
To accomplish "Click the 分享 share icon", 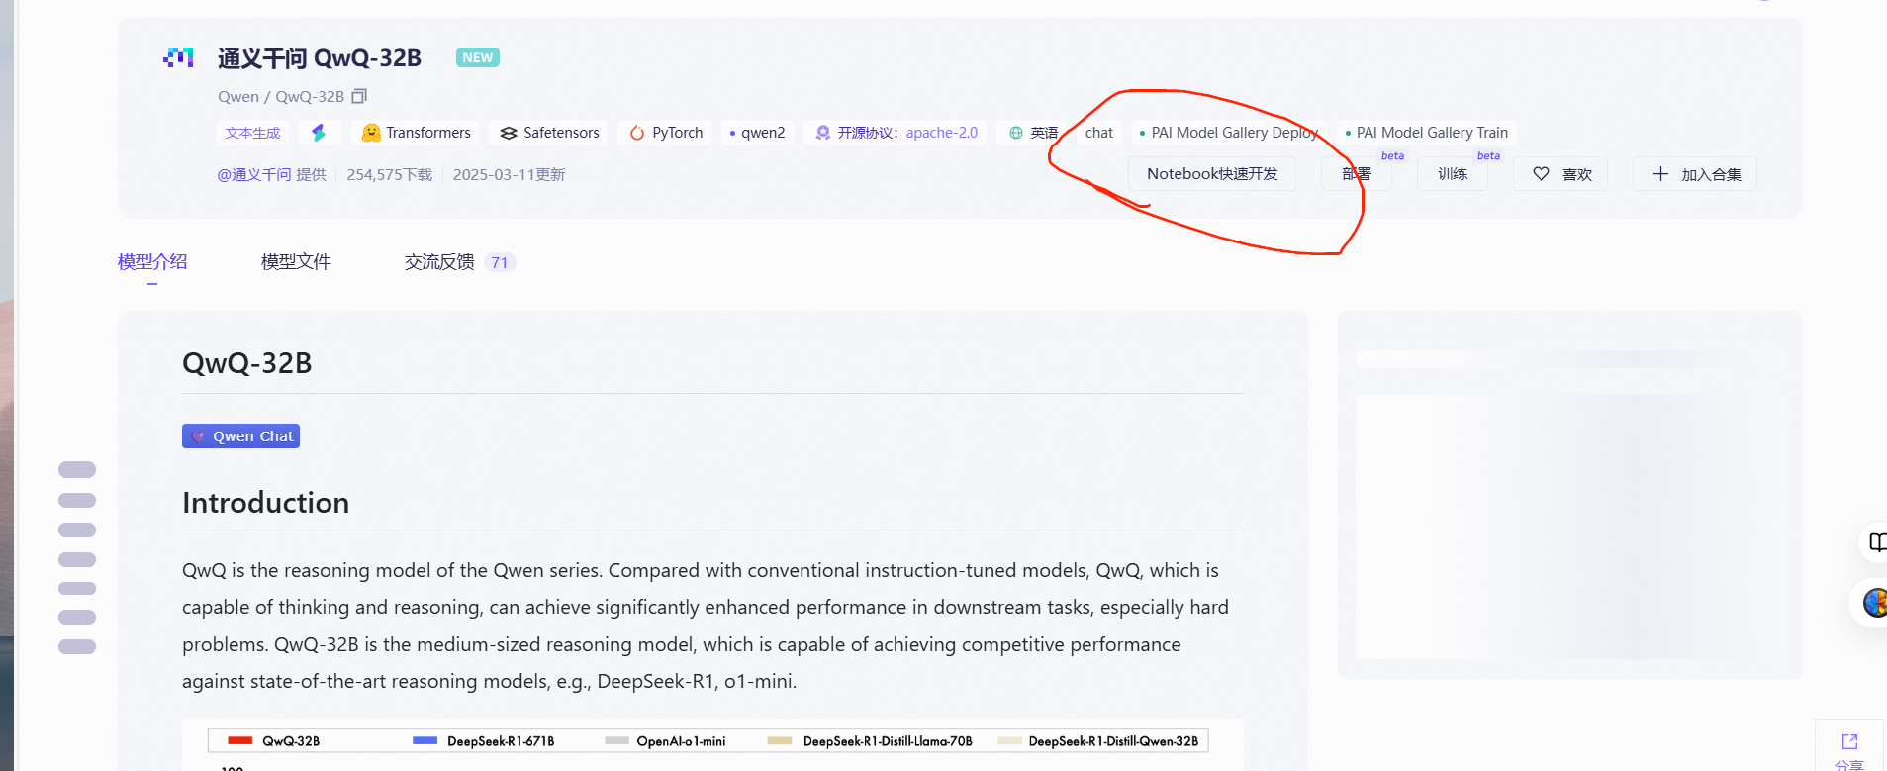I will pos(1849,742).
